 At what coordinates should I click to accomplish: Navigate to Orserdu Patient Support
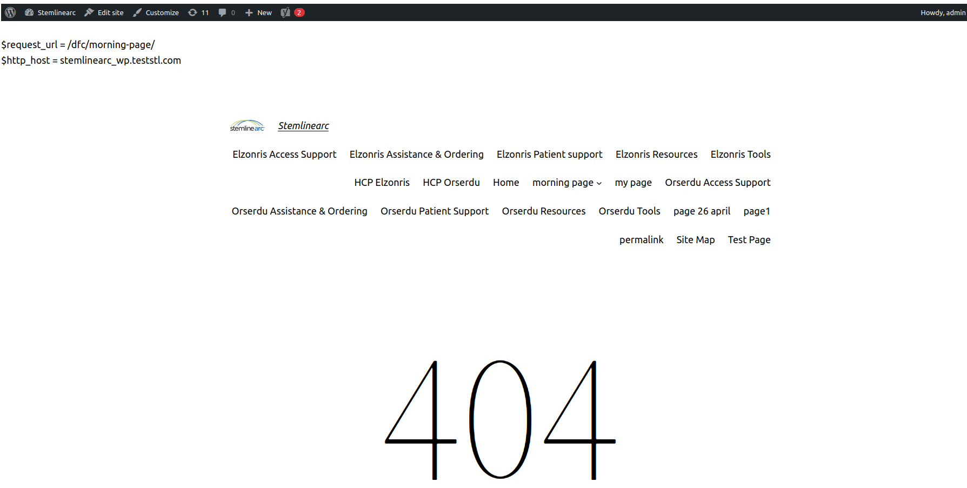pyautogui.click(x=434, y=211)
